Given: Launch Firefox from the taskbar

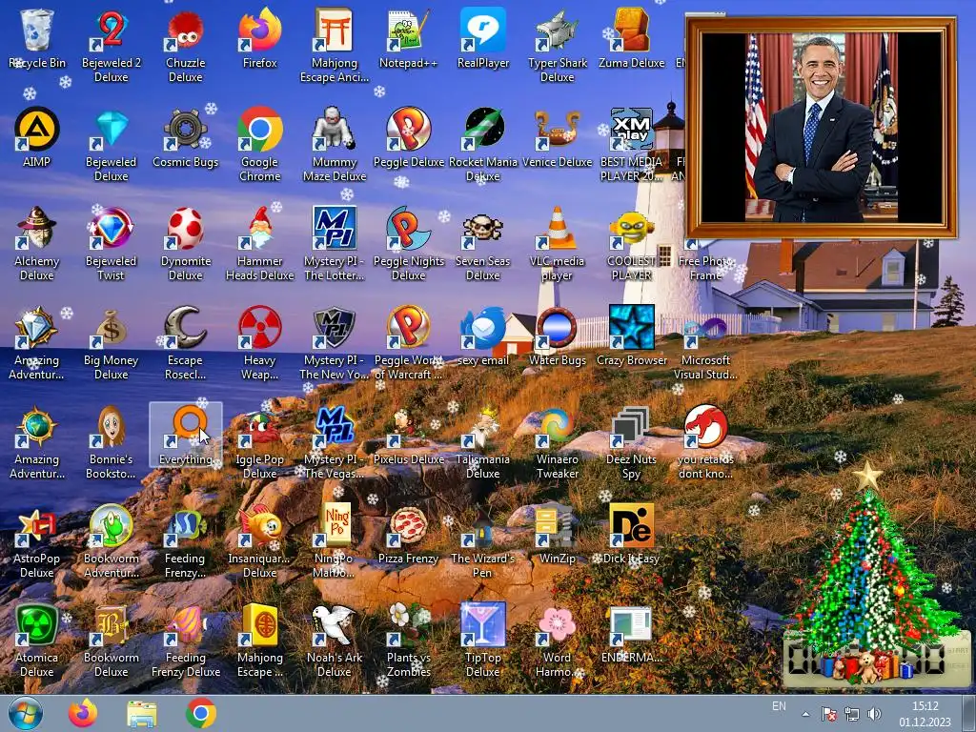Looking at the screenshot, I should (83, 713).
